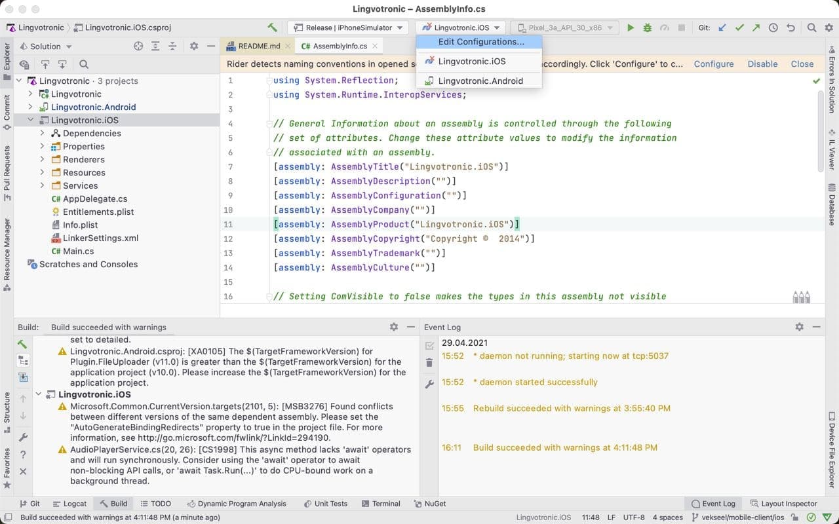Click the Git push arrow icon
The width and height of the screenshot is (839, 524).
point(756,28)
